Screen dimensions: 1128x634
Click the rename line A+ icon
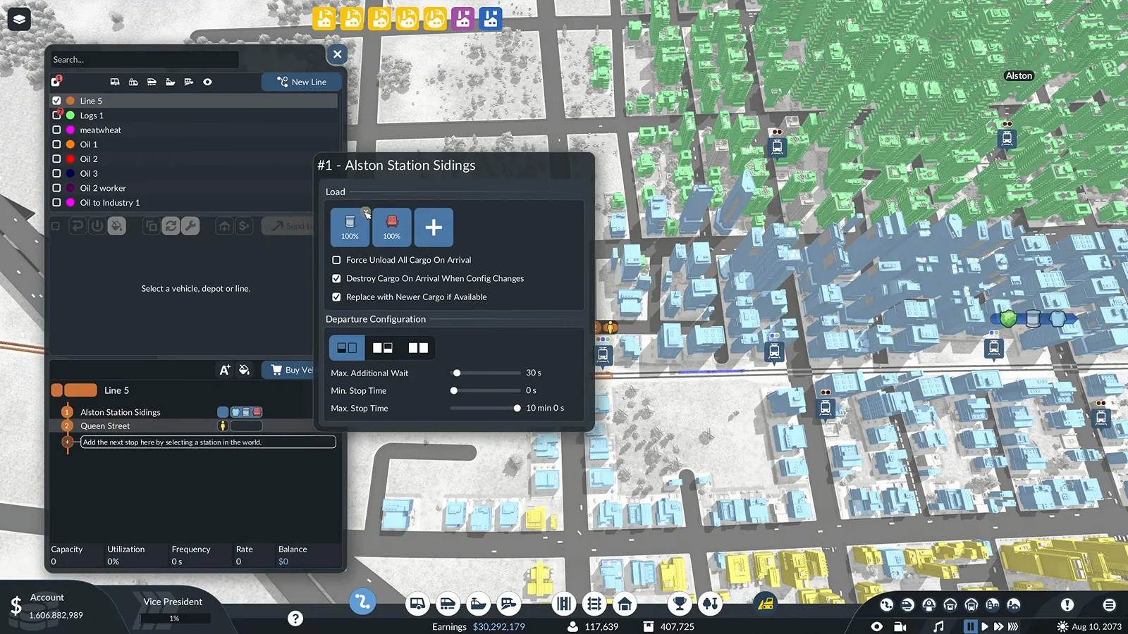(x=225, y=370)
